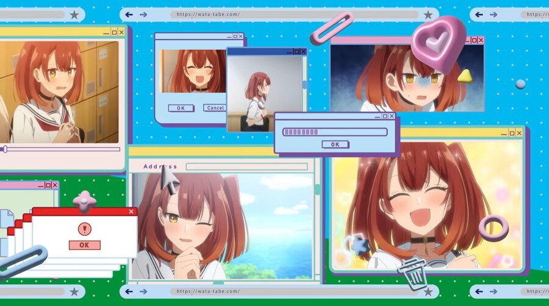Close the red error dialog with the X
The image size is (549, 306).
(x=131, y=212)
